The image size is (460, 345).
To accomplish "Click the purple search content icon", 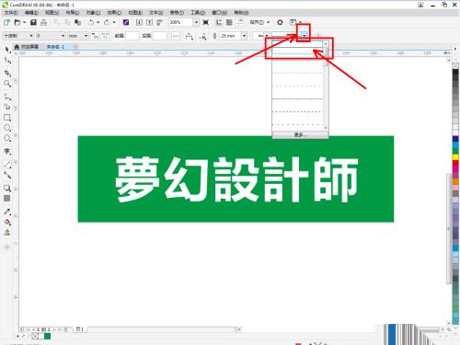I will [126, 22].
